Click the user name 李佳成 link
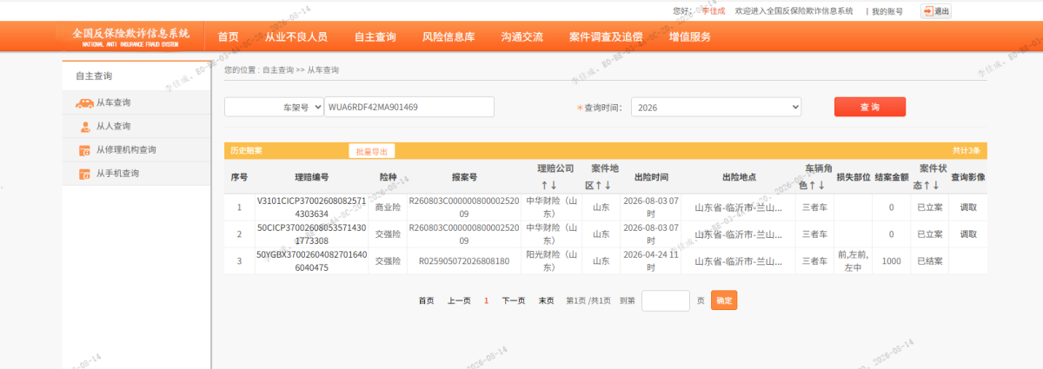1043x369 pixels. 713,11
